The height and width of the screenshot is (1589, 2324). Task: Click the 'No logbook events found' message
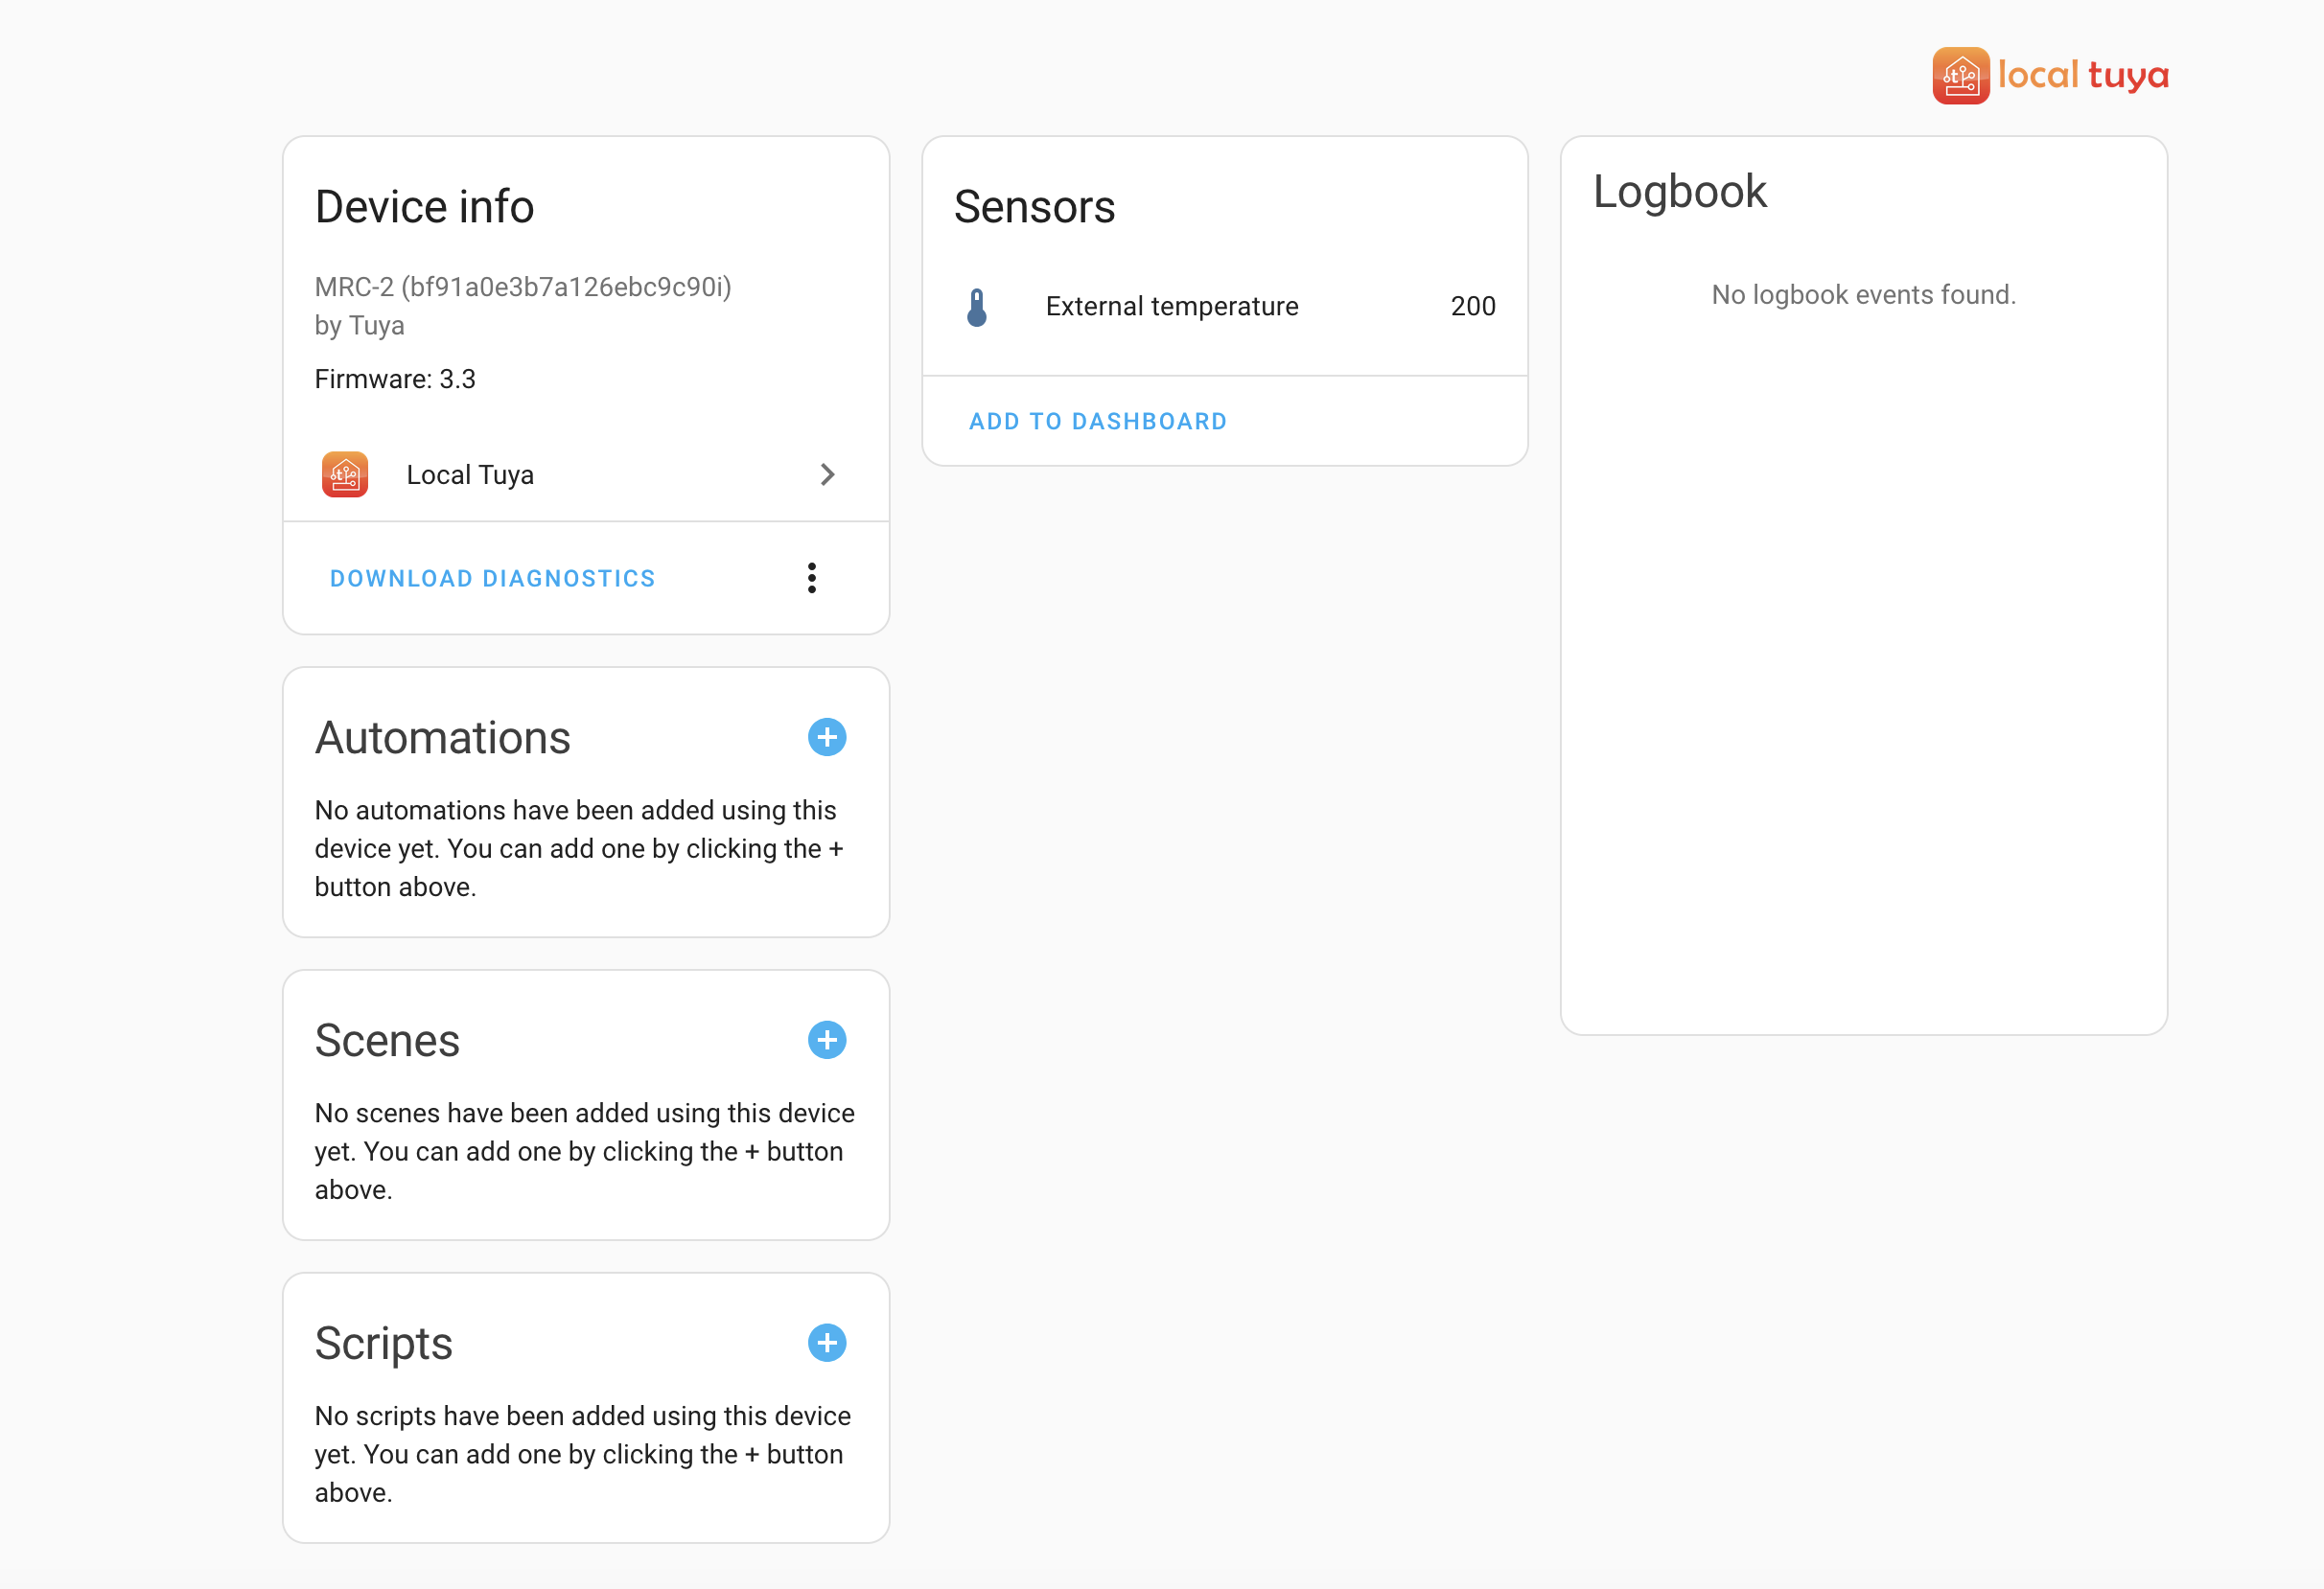tap(1862, 295)
